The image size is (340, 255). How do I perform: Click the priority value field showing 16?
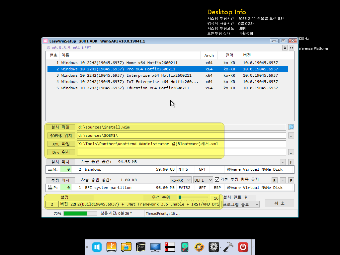tap(215, 198)
